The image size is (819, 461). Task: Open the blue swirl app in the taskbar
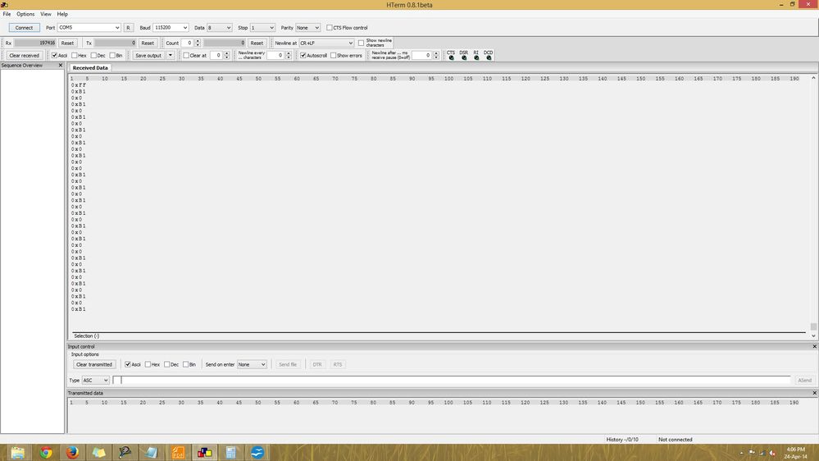257,452
